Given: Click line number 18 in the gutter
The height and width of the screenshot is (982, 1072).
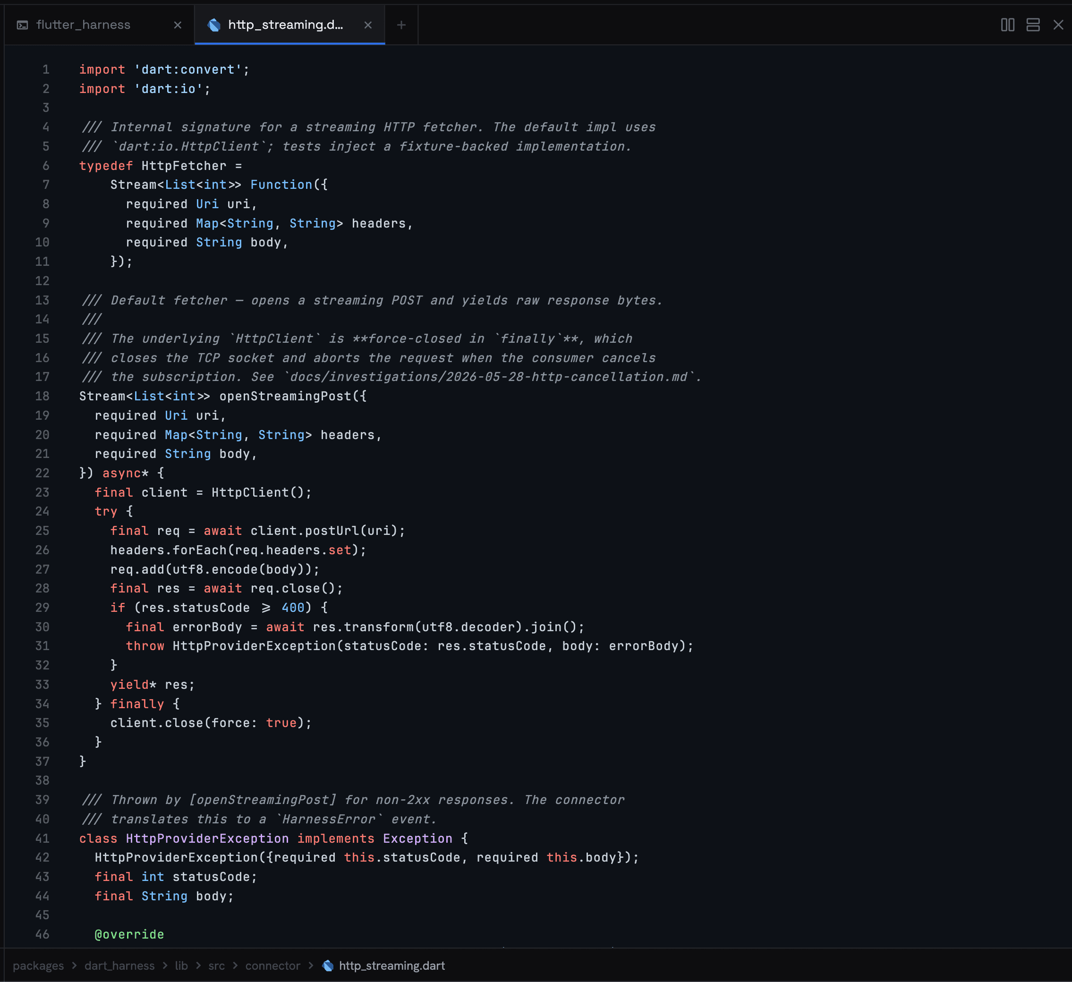Looking at the screenshot, I should pyautogui.click(x=42, y=396).
